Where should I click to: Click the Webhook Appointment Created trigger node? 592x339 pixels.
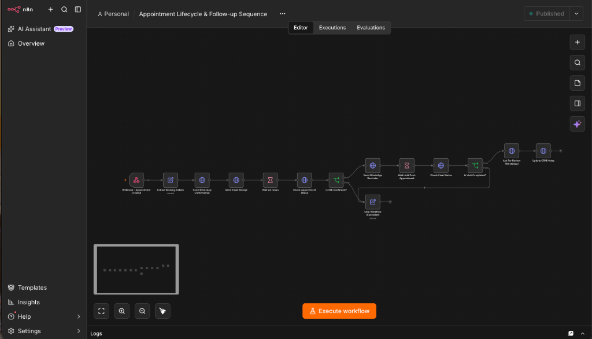[136, 180]
